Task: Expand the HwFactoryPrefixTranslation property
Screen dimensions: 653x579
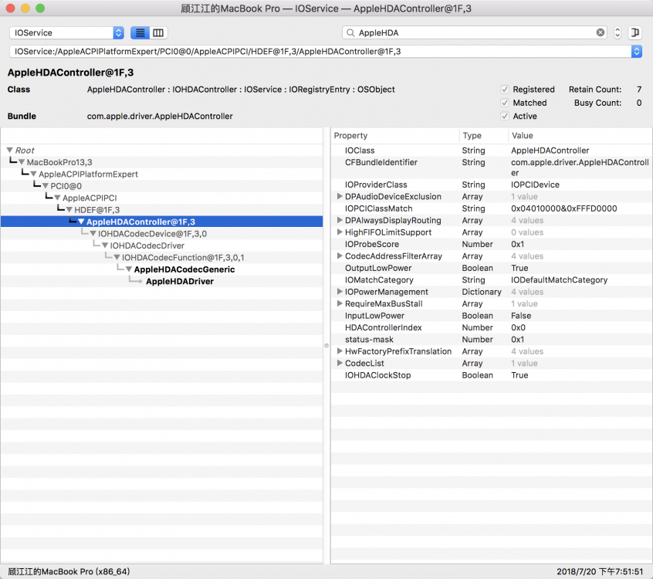Action: coord(340,351)
